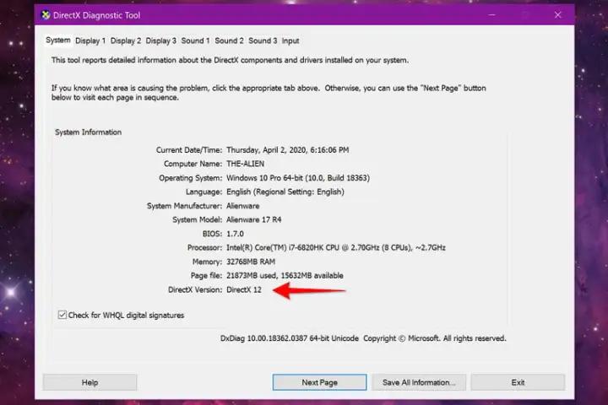608x405 pixels.
Task: Click Save All Information button
Action: pos(419,382)
